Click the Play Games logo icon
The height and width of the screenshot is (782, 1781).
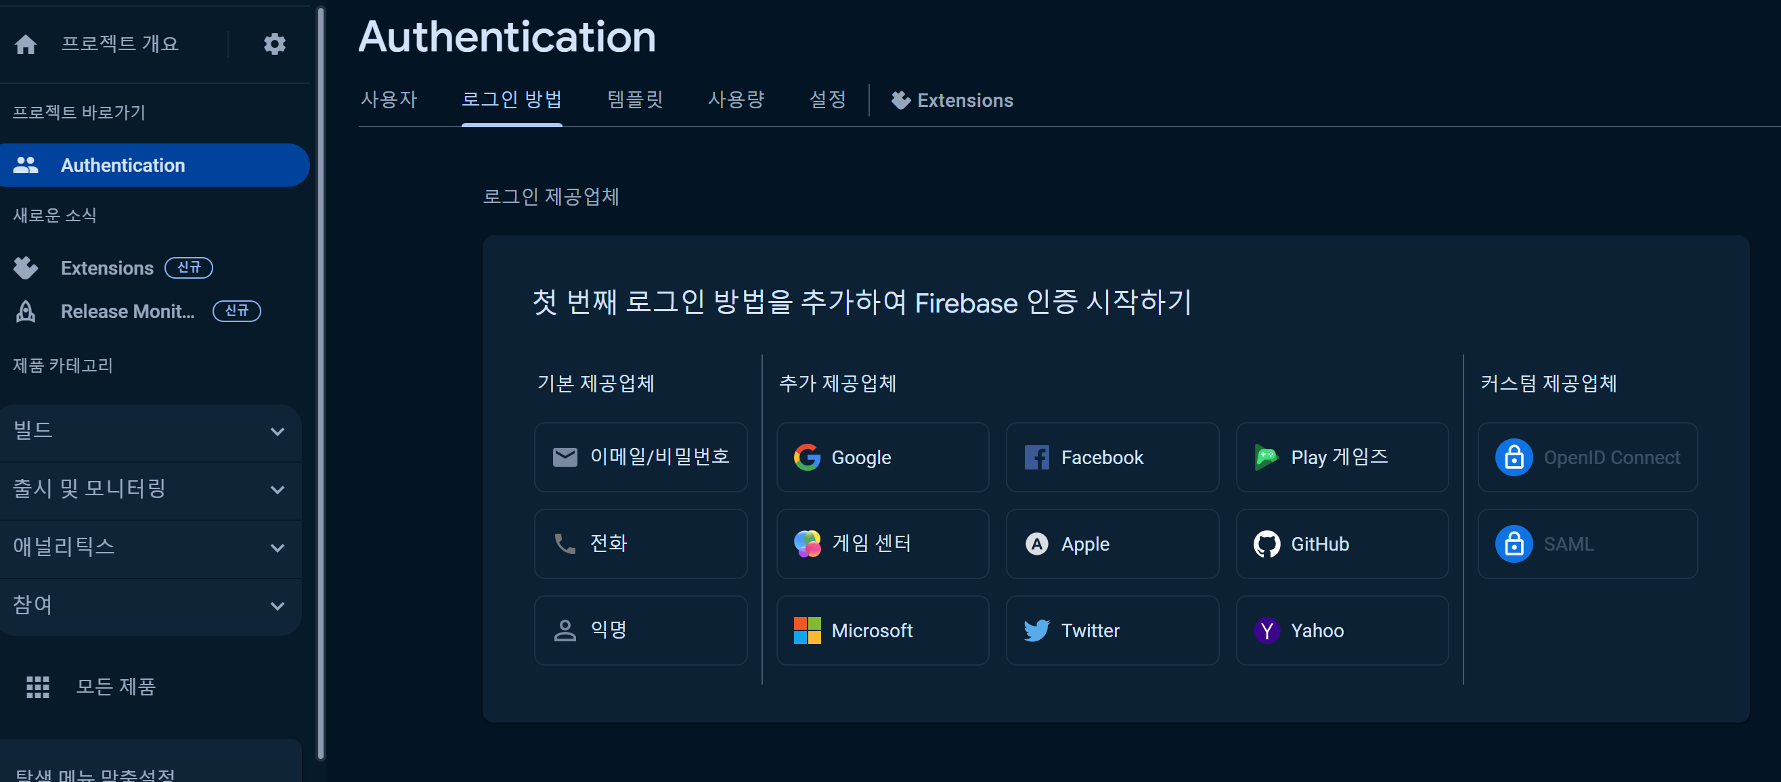[x=1266, y=457]
